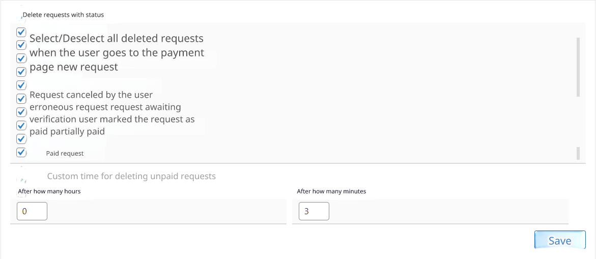Toggle the third checkbox from the bottom

[x=21, y=125]
